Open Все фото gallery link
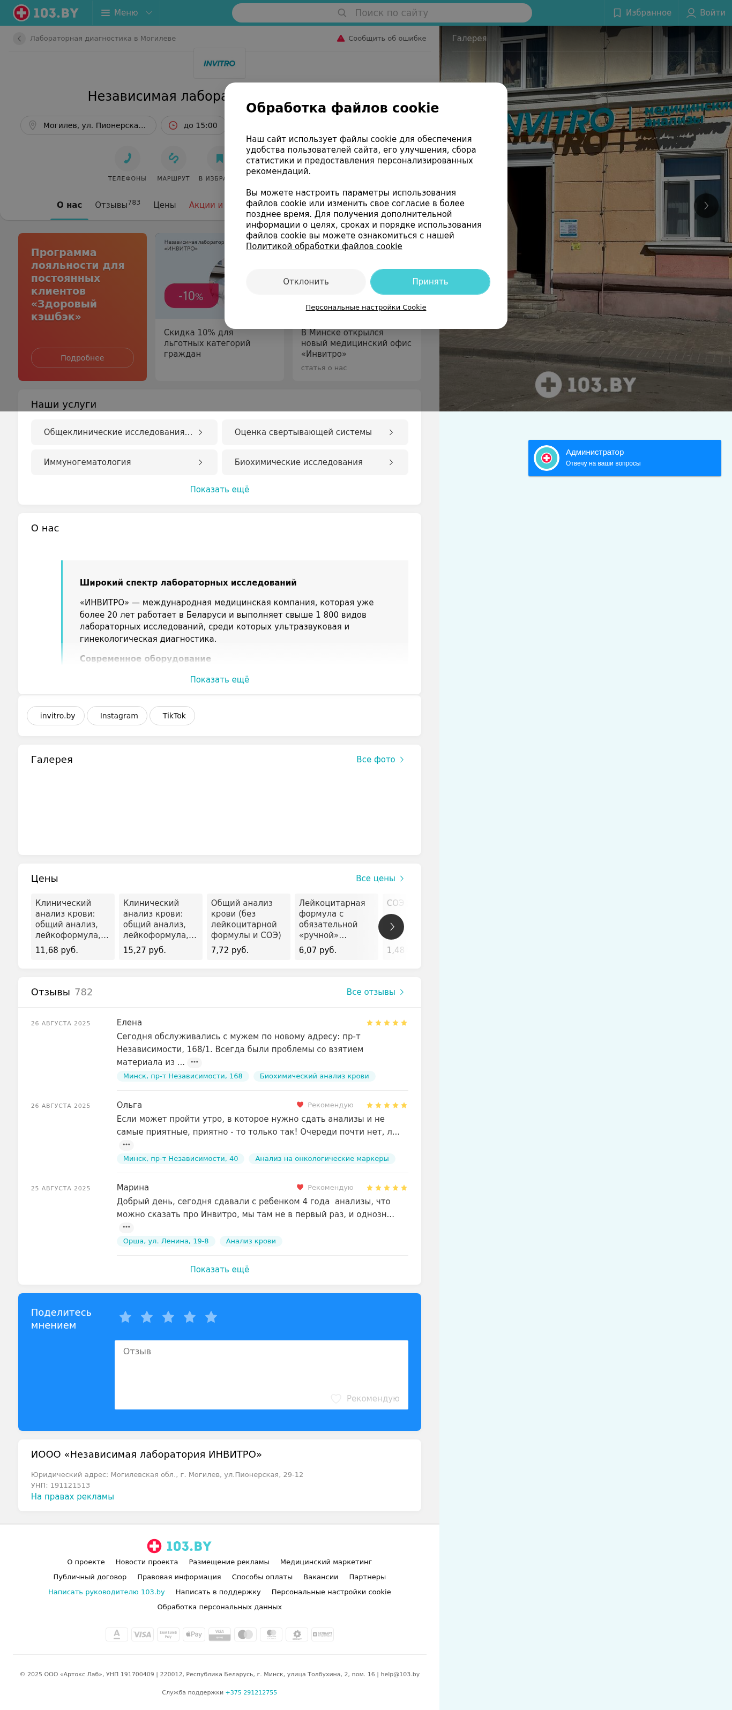Screen dimensions: 732x1710 coord(380,760)
